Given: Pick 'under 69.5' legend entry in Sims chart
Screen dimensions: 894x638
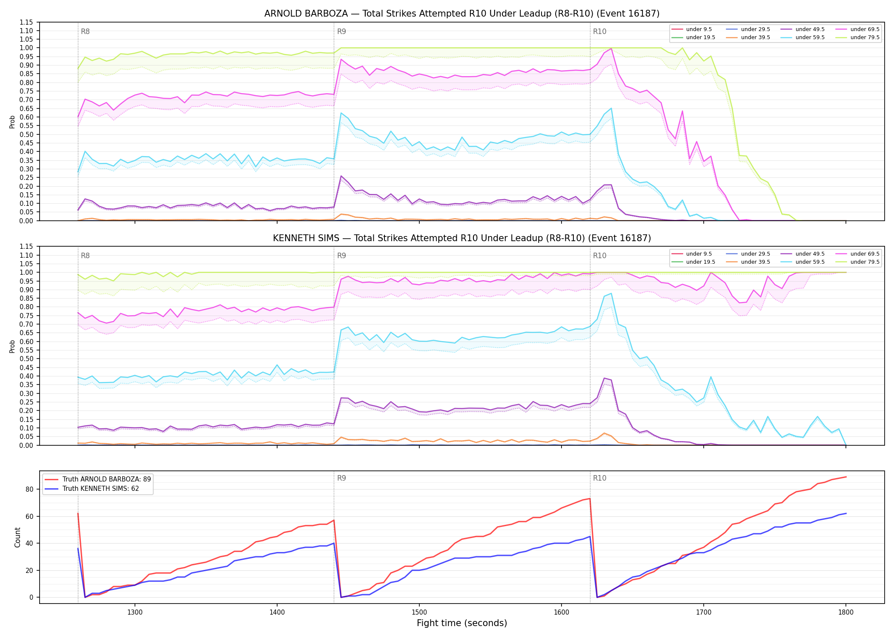Looking at the screenshot, I should pyautogui.click(x=857, y=254).
